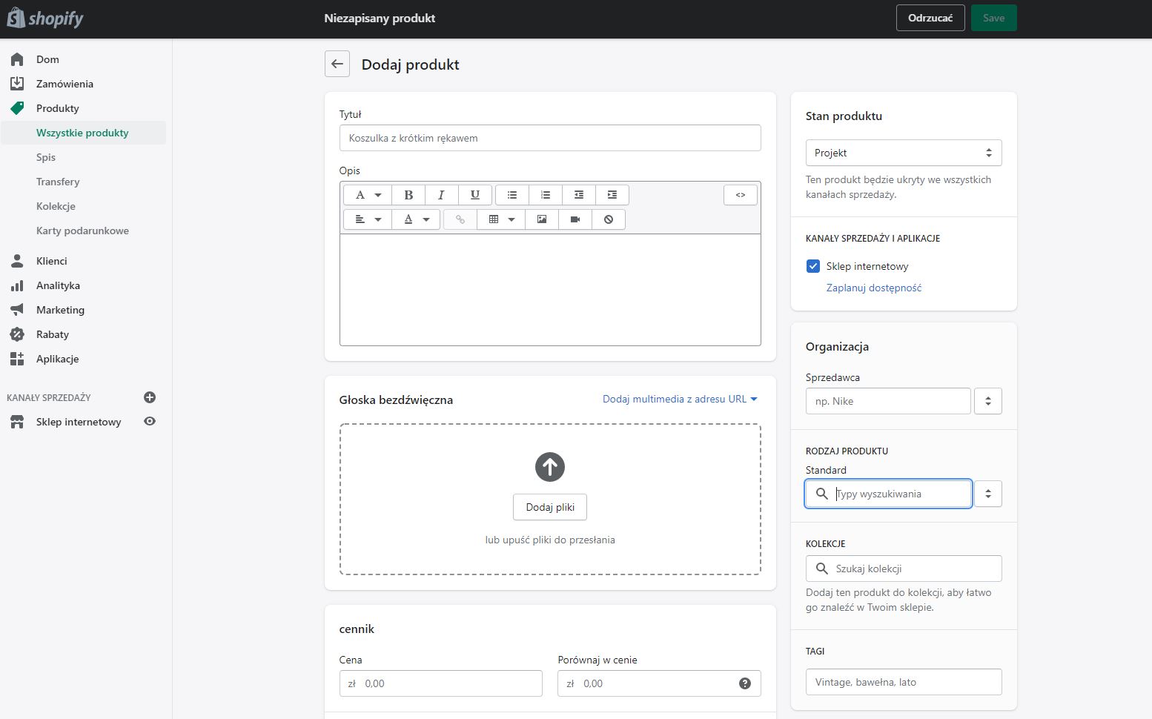The width and height of the screenshot is (1152, 719).
Task: Open the Projekt status dropdown
Action: click(904, 153)
